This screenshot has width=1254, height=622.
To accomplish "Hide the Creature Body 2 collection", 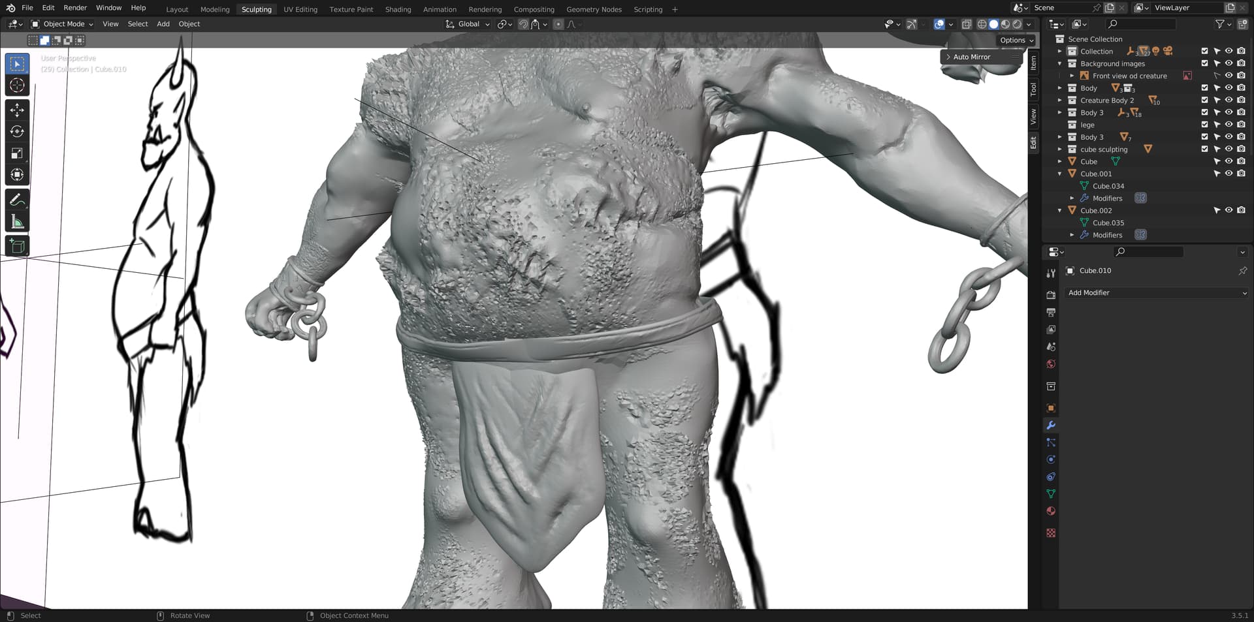I will [x=1229, y=101].
